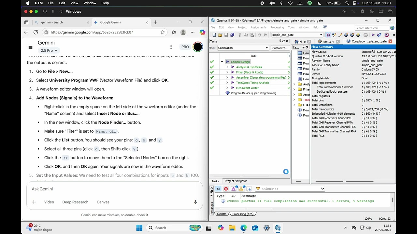This screenshot has width=417, height=234.
Task: Toggle the yellow warning messages filter
Action: [x=241, y=189]
